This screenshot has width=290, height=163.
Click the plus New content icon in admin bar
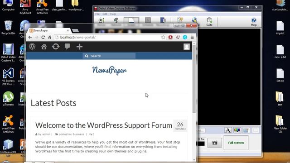(x=79, y=47)
